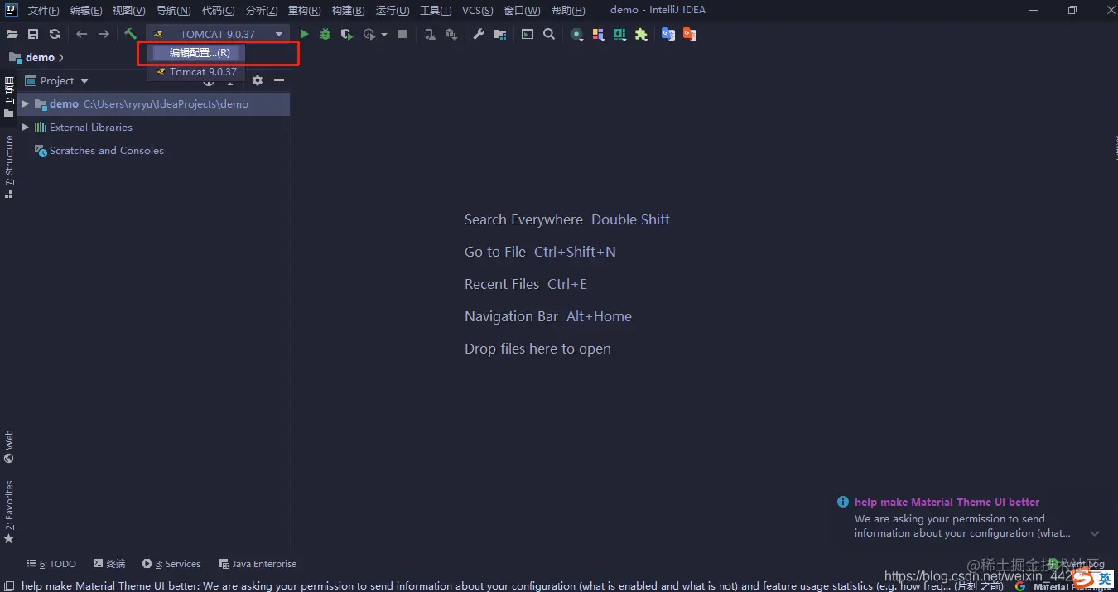Start debugging with the green bug icon

click(x=325, y=34)
